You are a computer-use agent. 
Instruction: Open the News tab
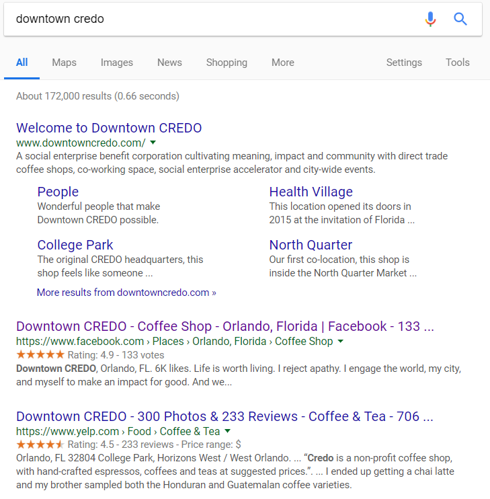coord(169,63)
